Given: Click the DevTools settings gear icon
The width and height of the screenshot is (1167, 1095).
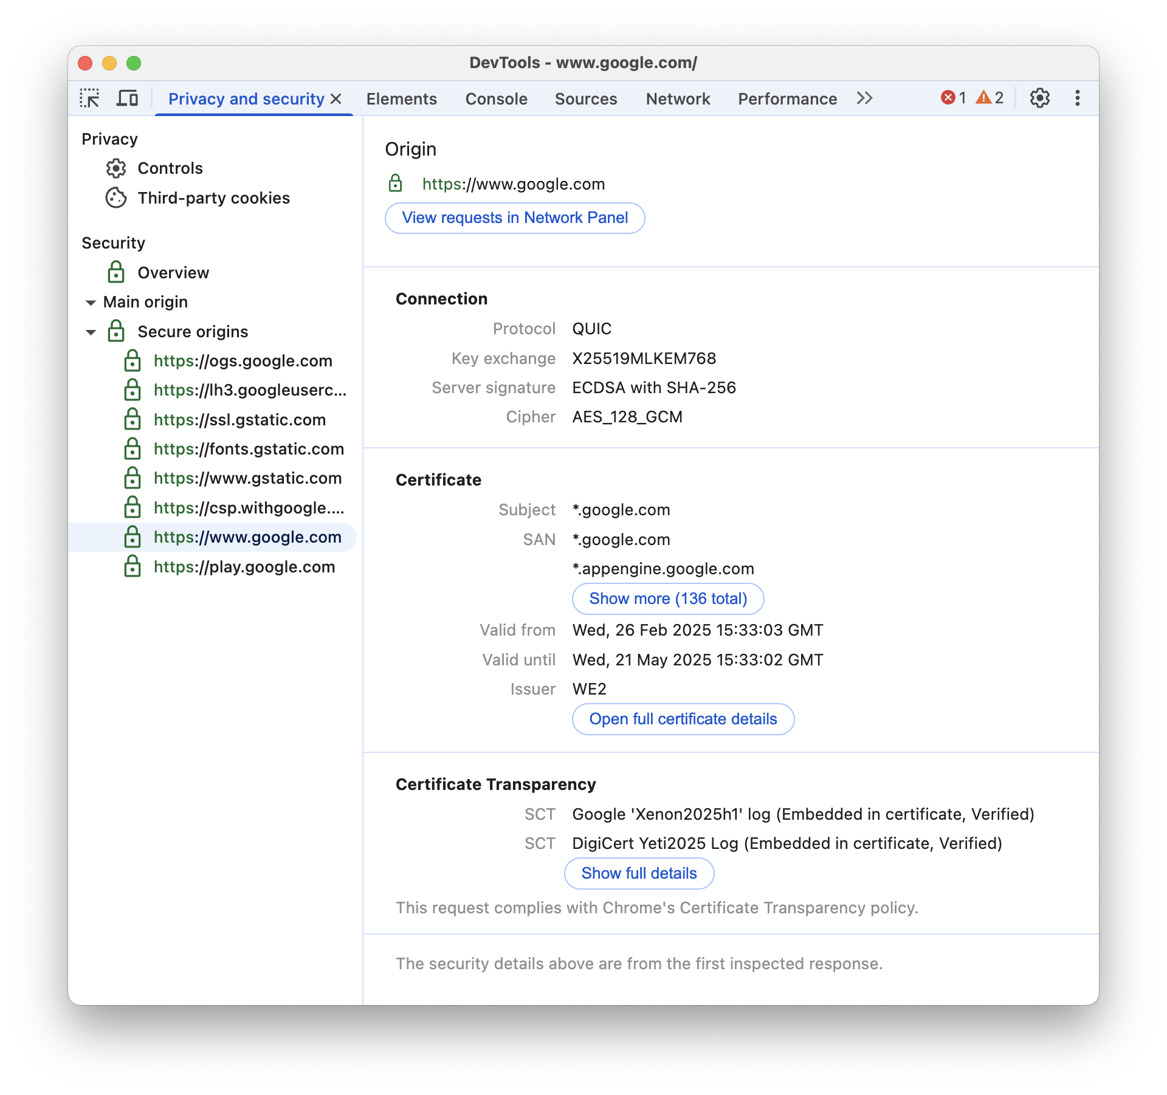Looking at the screenshot, I should [x=1039, y=99].
